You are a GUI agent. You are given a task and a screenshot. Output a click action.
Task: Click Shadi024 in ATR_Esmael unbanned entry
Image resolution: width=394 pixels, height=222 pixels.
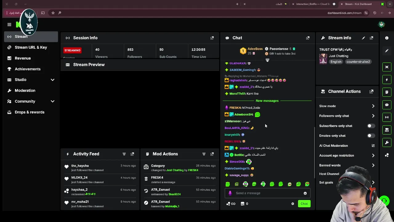pyautogui.click(x=175, y=194)
